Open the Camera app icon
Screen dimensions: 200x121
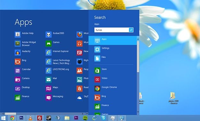click(18, 80)
